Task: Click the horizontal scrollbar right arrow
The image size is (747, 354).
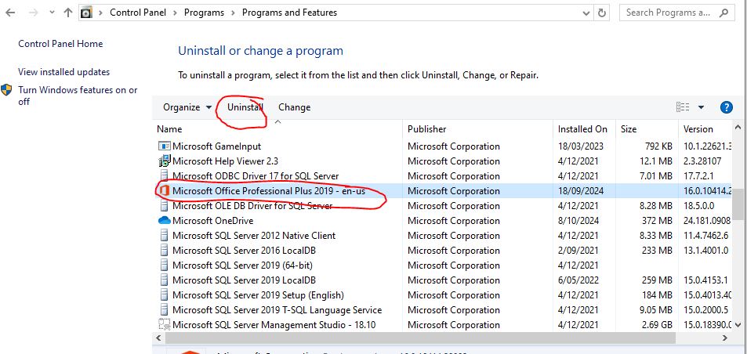Action: click(x=724, y=338)
